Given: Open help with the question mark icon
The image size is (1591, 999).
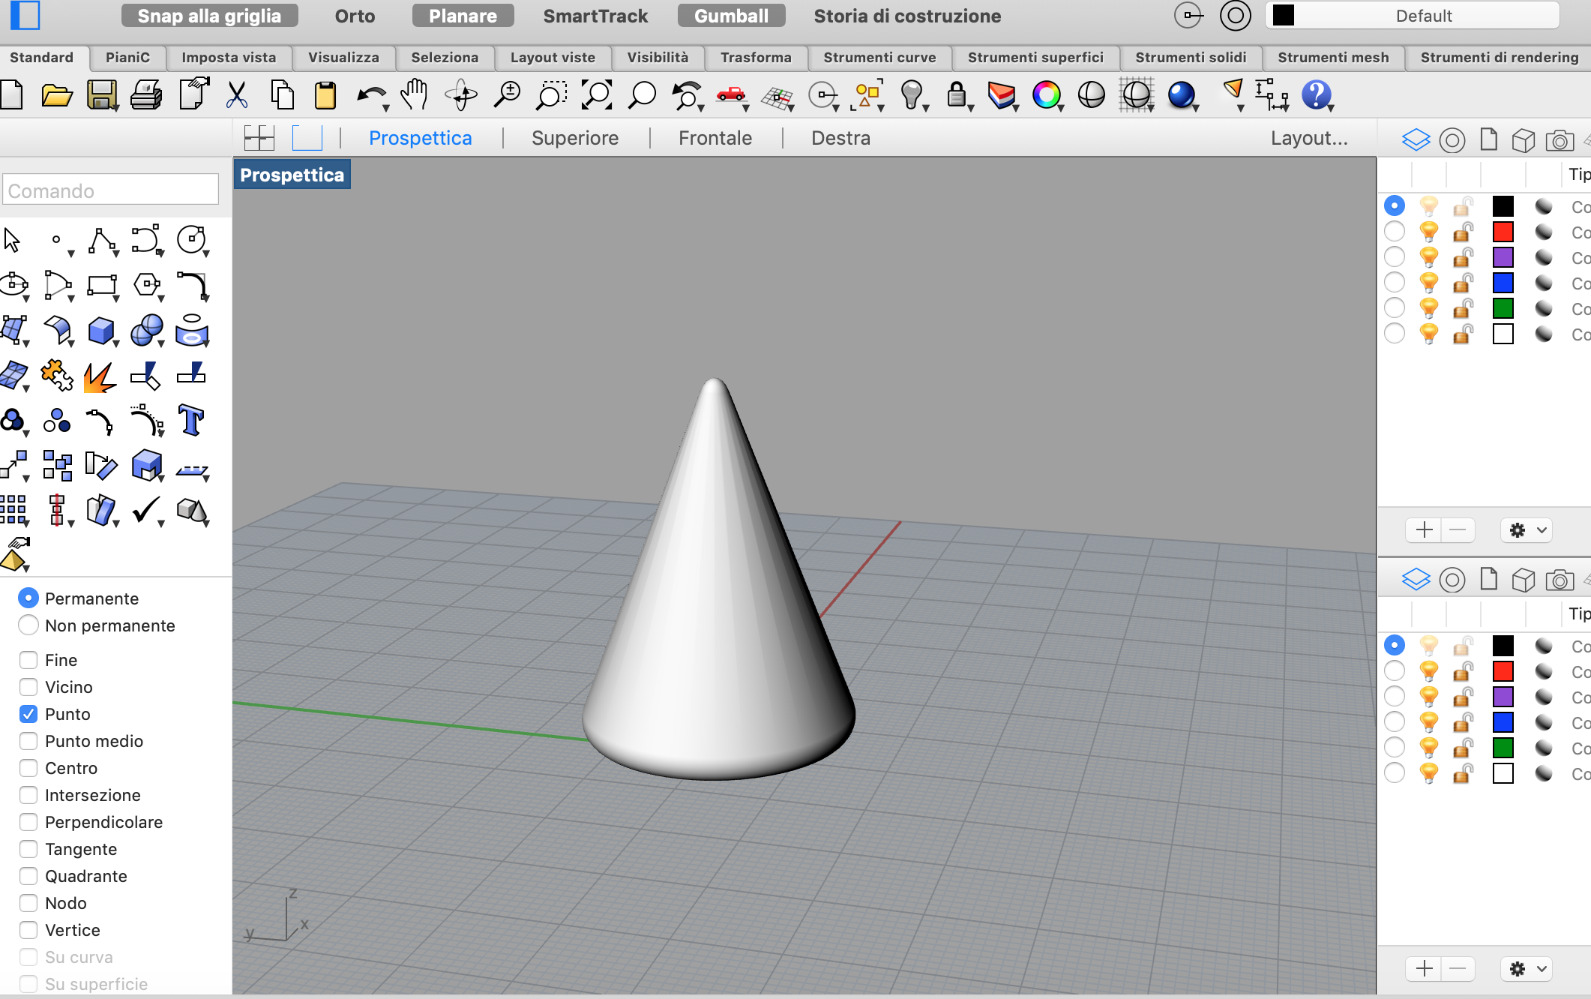Looking at the screenshot, I should 1316,95.
